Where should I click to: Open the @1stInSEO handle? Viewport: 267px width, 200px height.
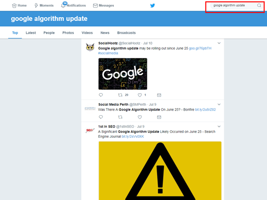125,127
